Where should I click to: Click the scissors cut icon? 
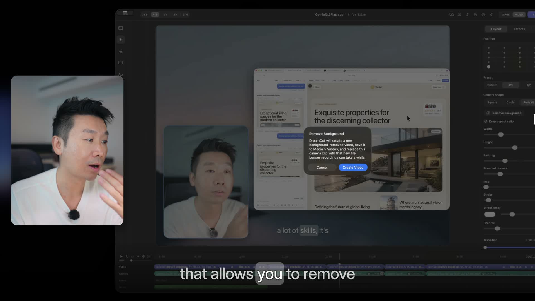[x=149, y=256]
